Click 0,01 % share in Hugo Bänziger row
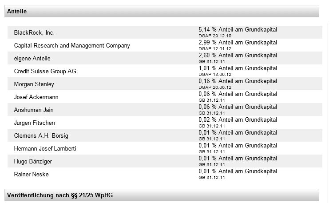The height and width of the screenshot is (203, 333). point(238,159)
